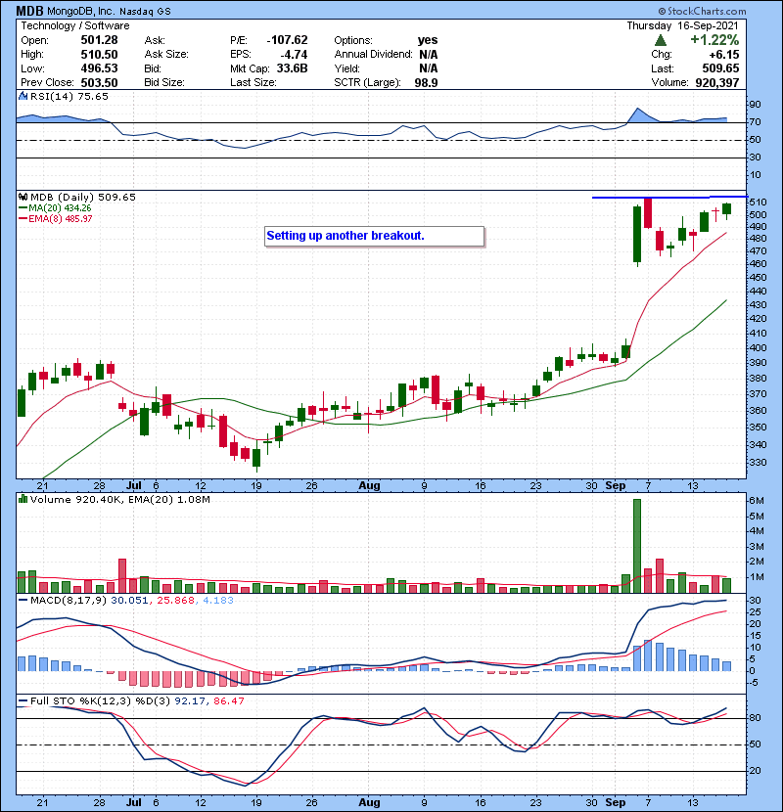This screenshot has width=783, height=812.
Task: Click the +1.22% percent change
Action: (714, 40)
